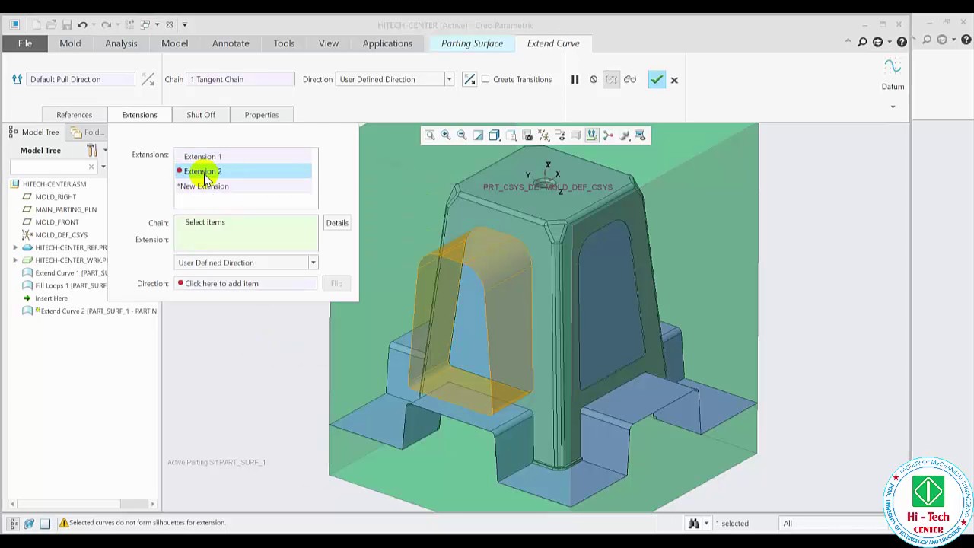Zoom in using the graphics toolbar
The width and height of the screenshot is (974, 548).
(446, 135)
